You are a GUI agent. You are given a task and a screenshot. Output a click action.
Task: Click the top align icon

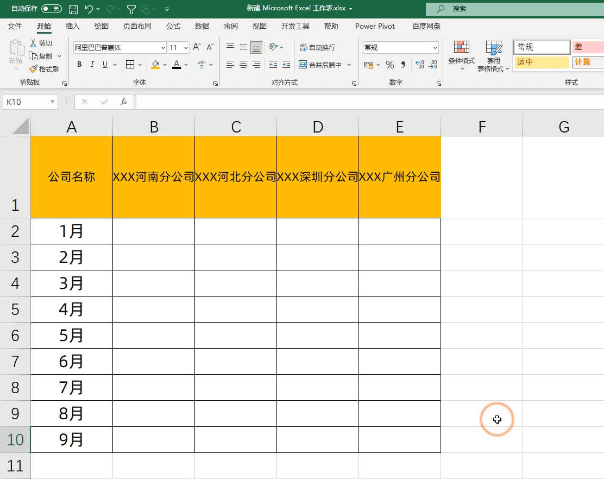[230, 47]
